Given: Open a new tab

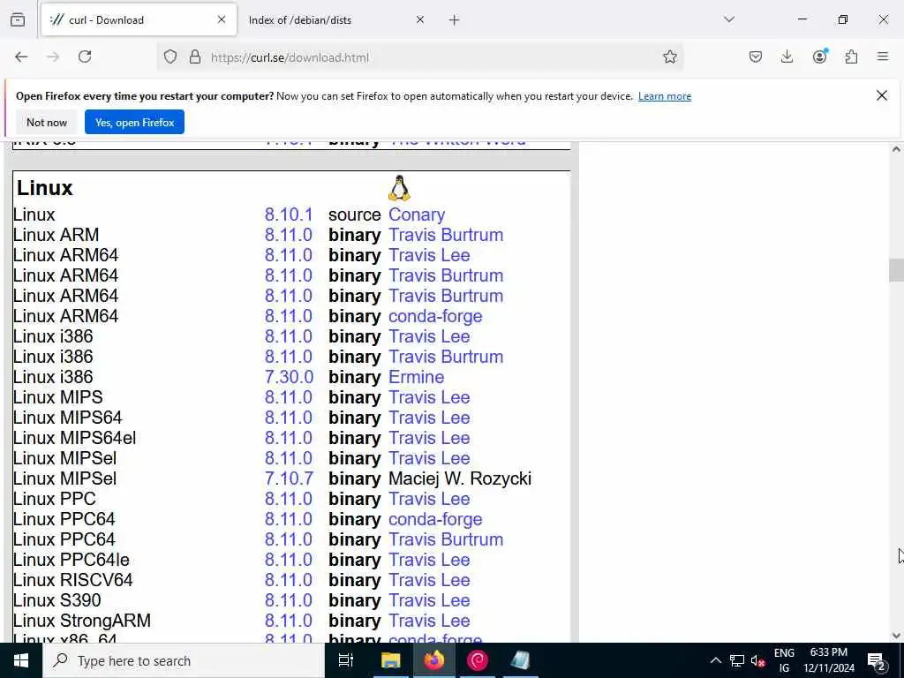Looking at the screenshot, I should pos(454,20).
